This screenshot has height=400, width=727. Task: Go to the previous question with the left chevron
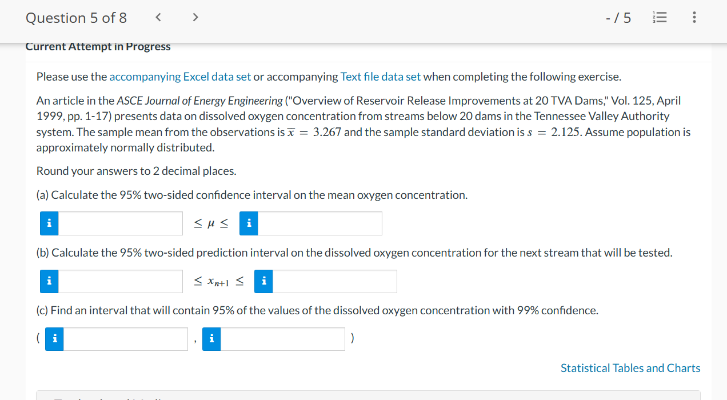[x=158, y=17]
